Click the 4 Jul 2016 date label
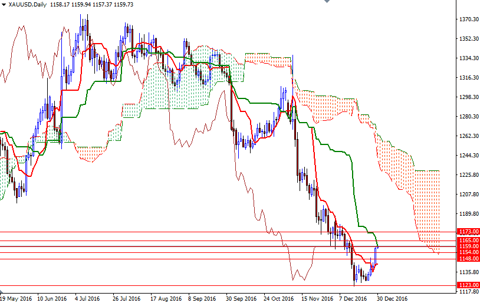480x303 pixels. coord(87,299)
